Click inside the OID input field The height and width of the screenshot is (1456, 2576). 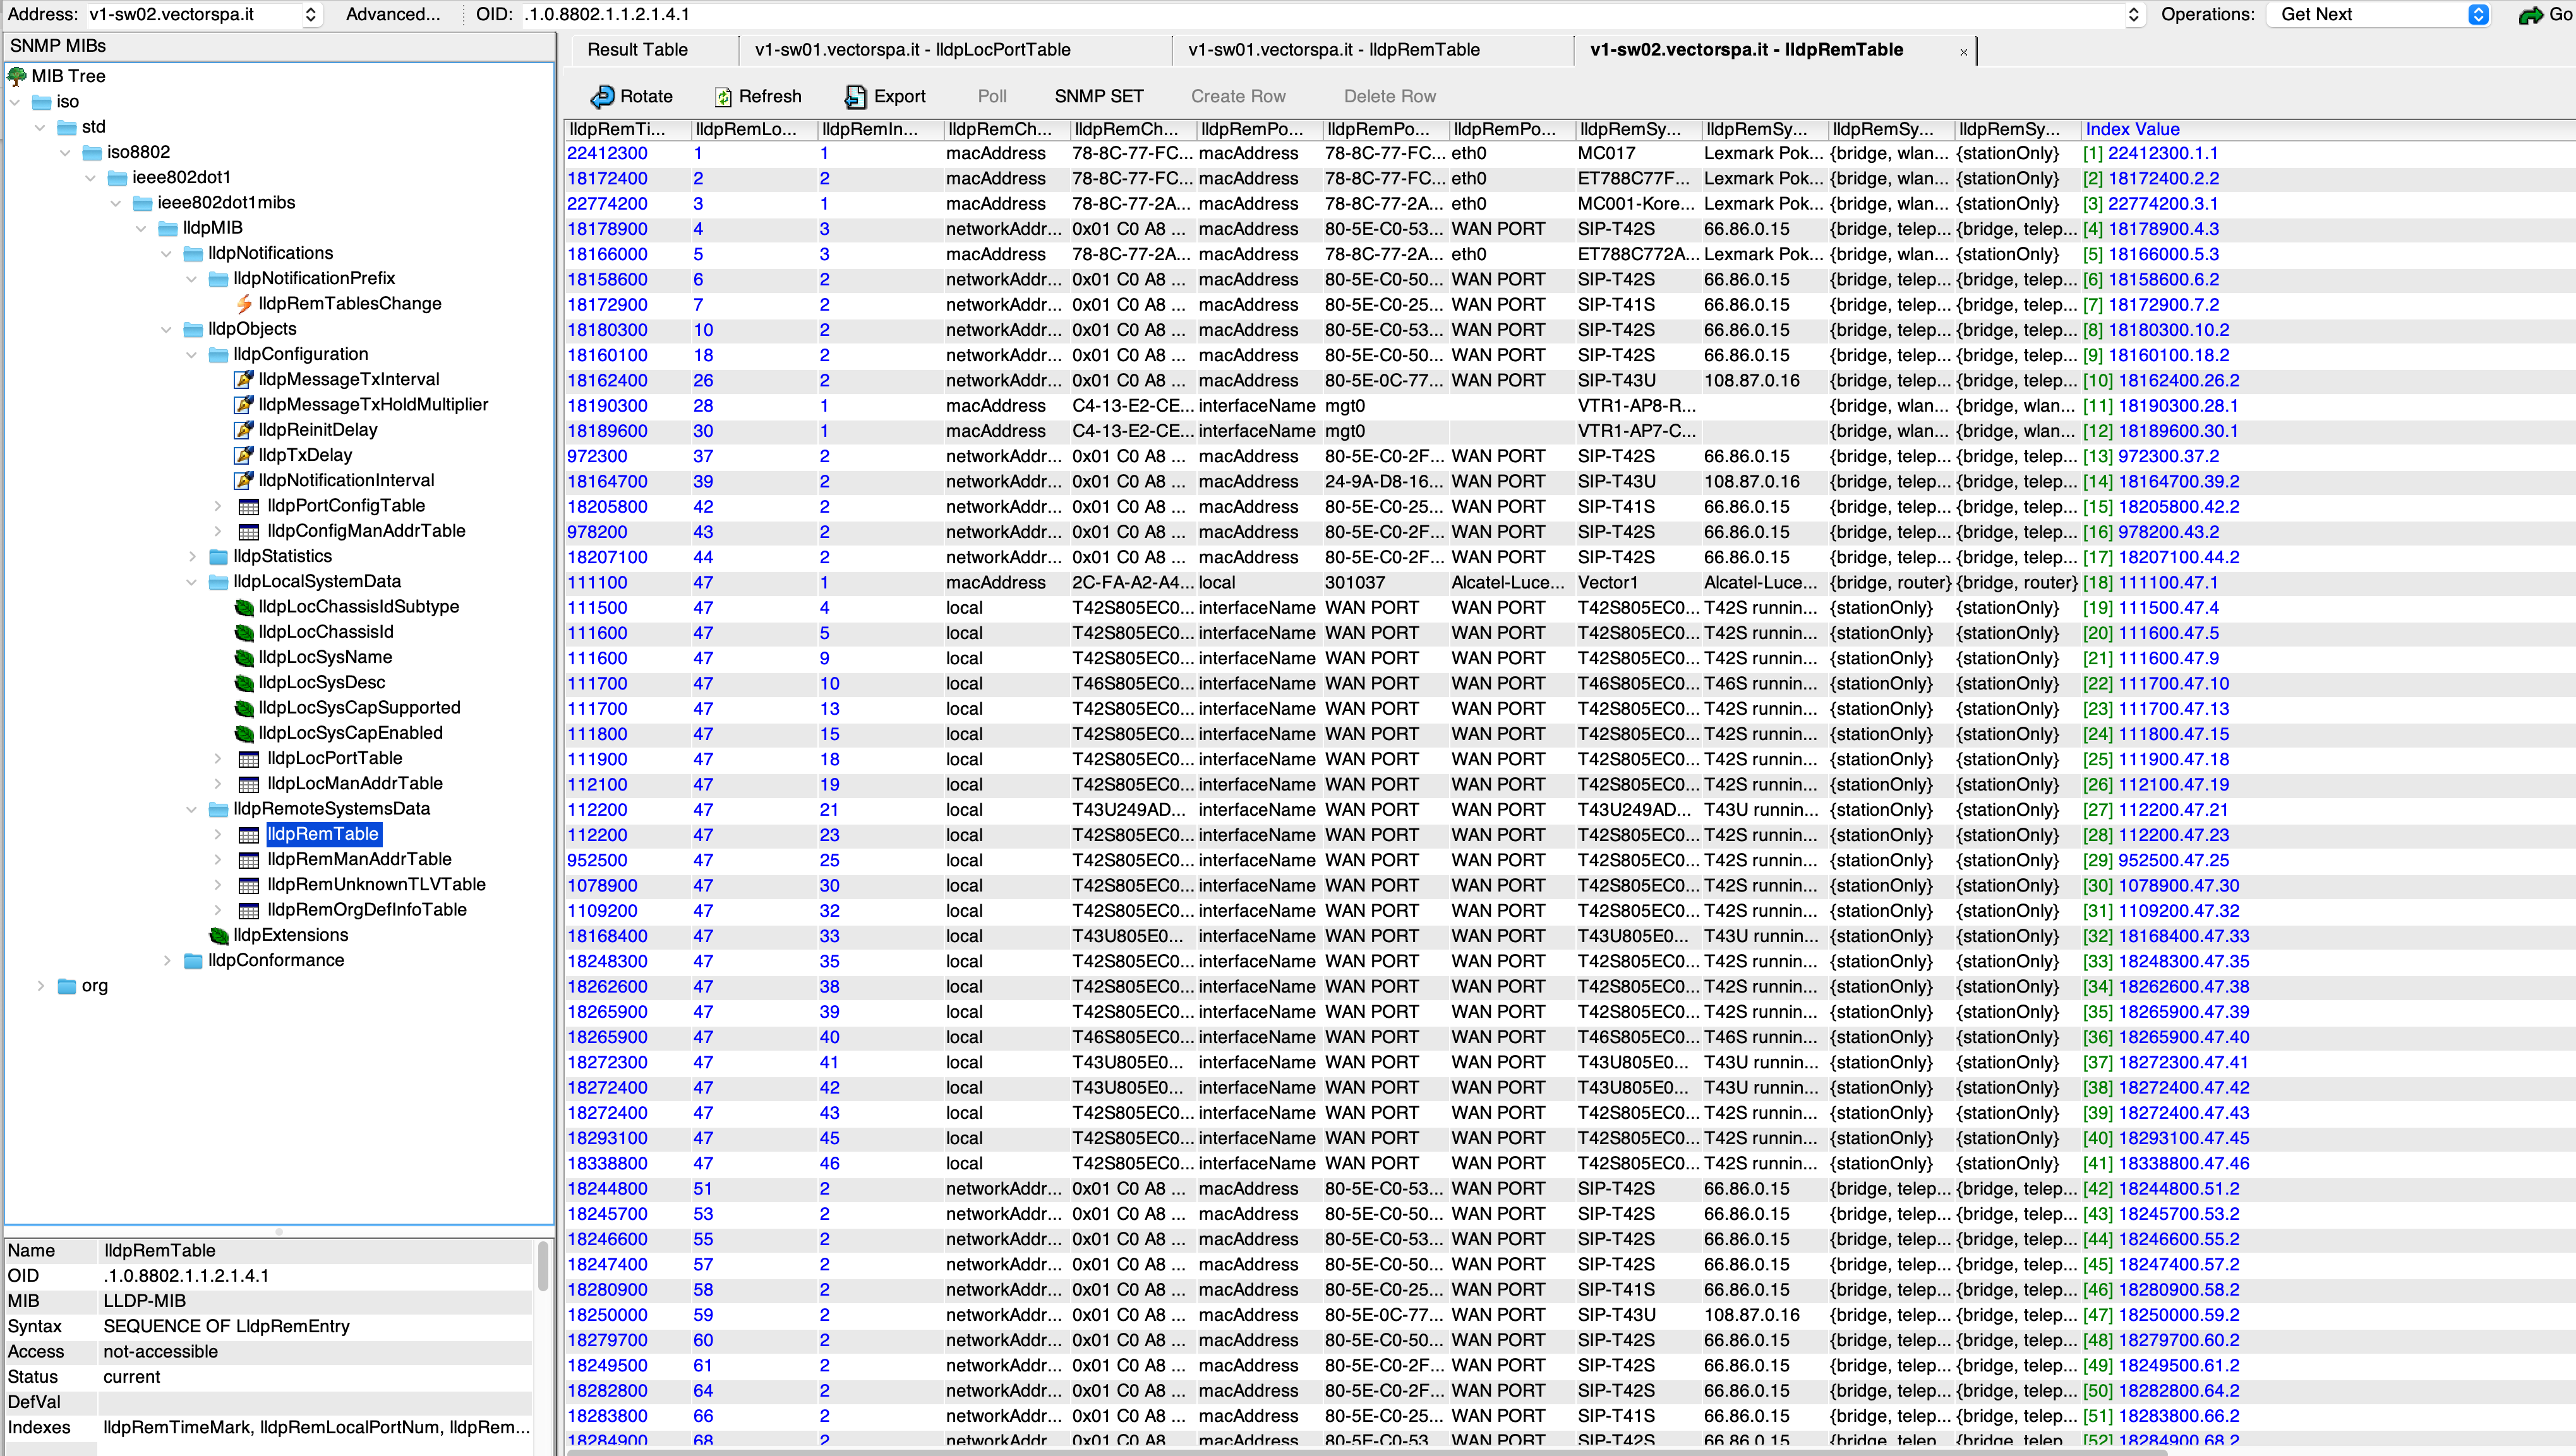pyautogui.click(x=1301, y=15)
